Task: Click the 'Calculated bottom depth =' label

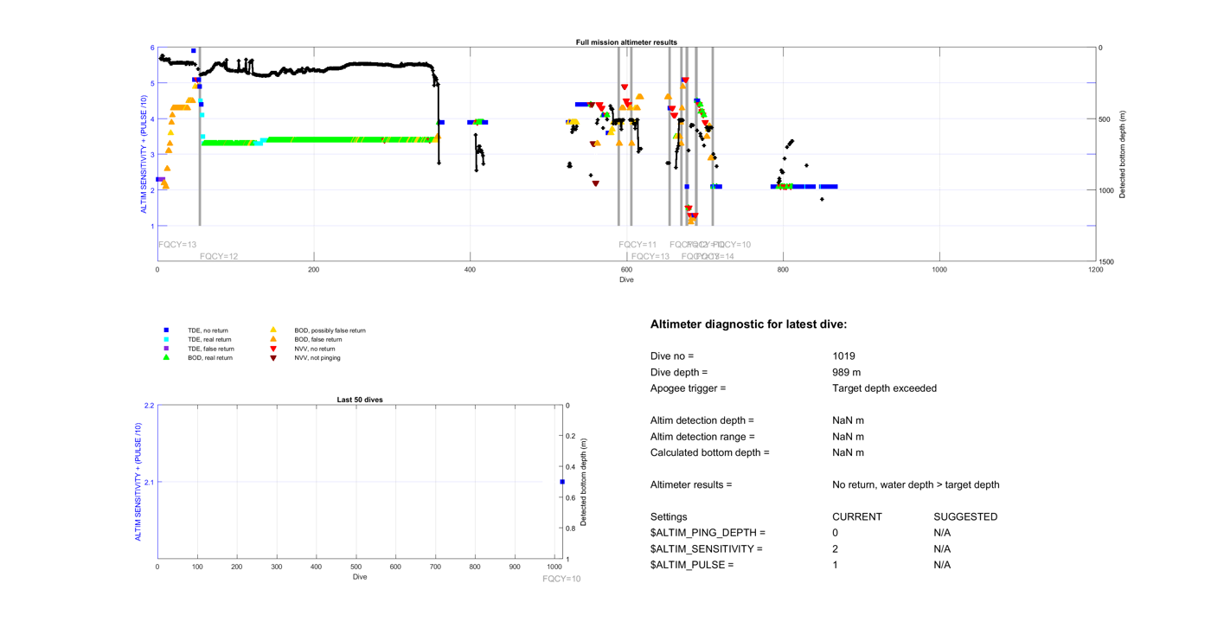Action: coord(709,452)
